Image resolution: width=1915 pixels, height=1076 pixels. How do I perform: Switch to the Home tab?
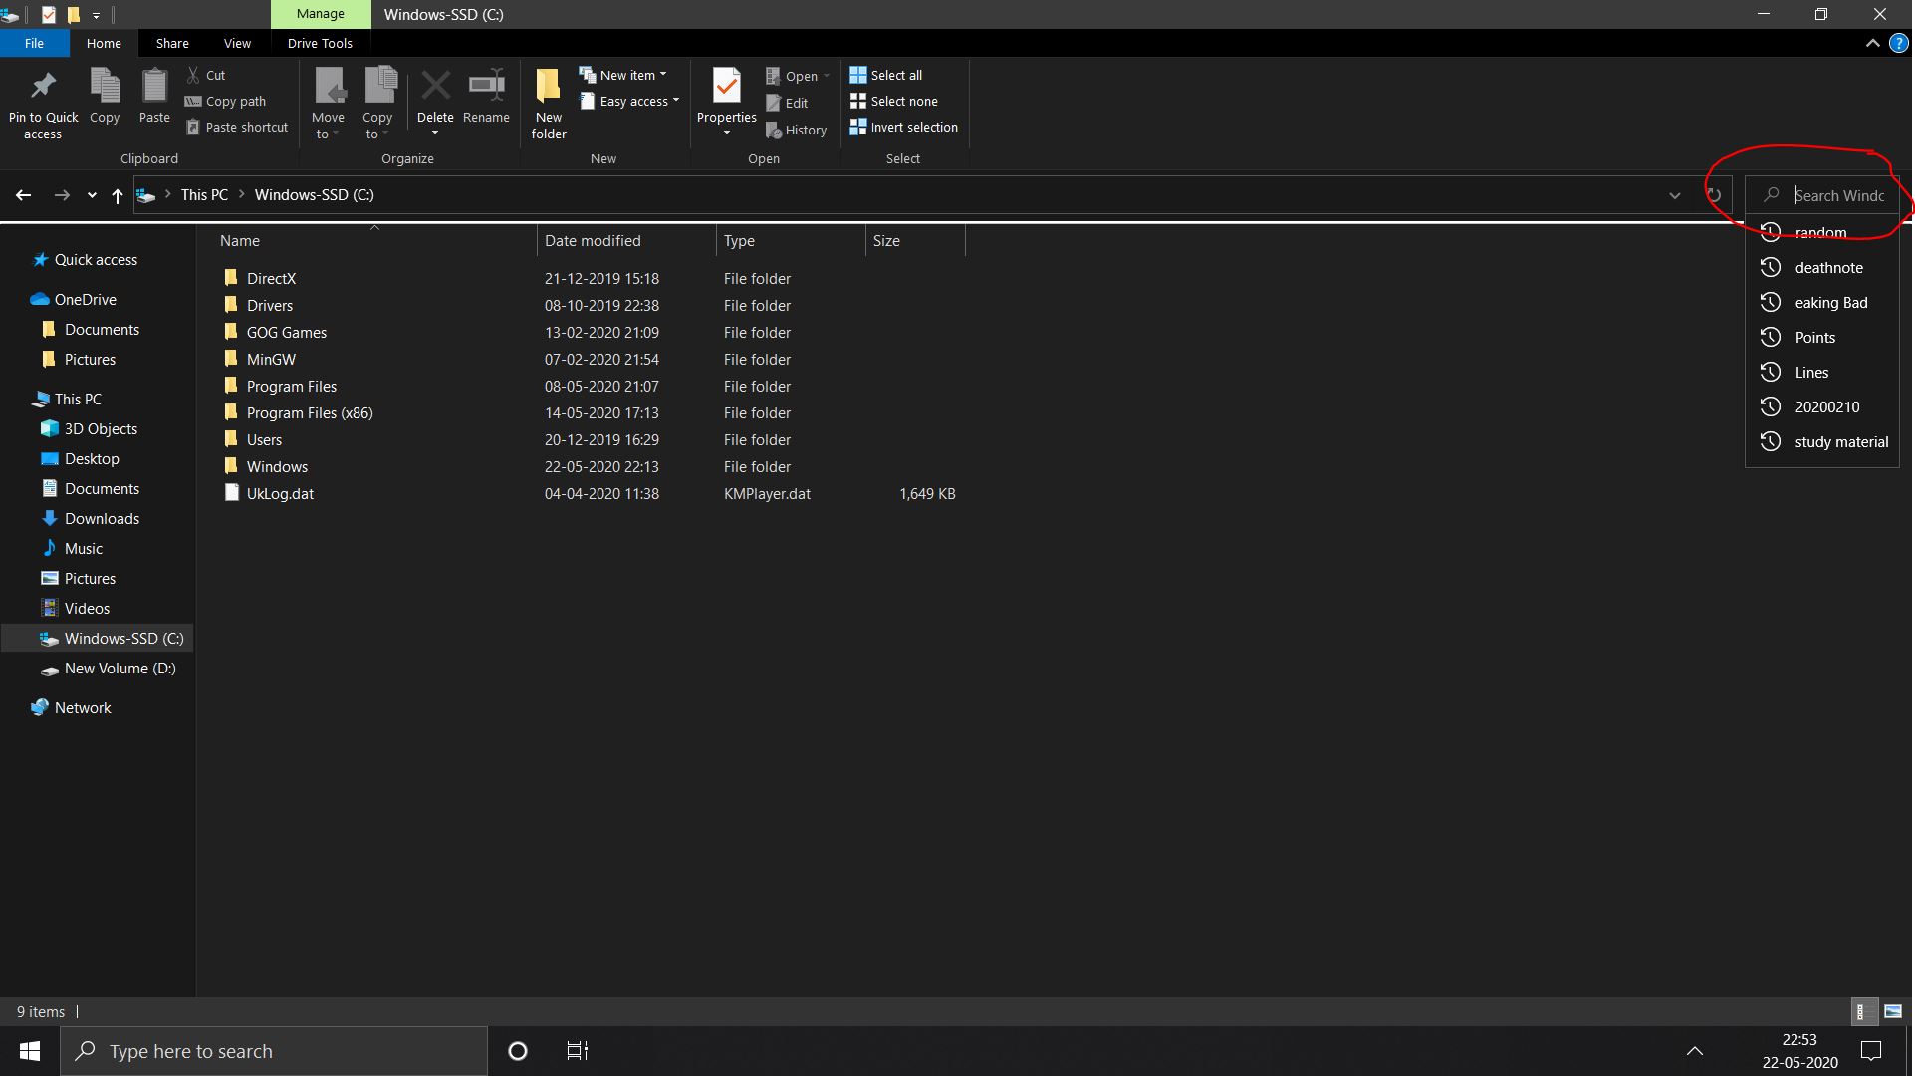coord(104,43)
